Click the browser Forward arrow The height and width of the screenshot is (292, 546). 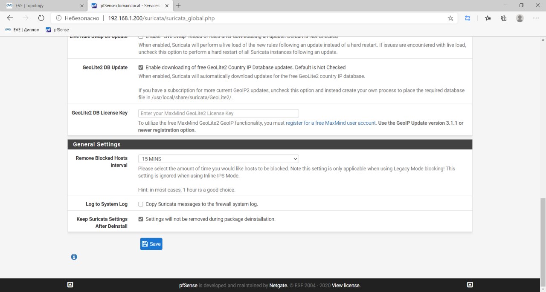[x=26, y=18]
